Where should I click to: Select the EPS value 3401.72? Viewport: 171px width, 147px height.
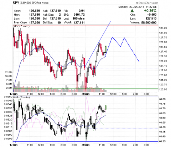[x=79, y=15]
